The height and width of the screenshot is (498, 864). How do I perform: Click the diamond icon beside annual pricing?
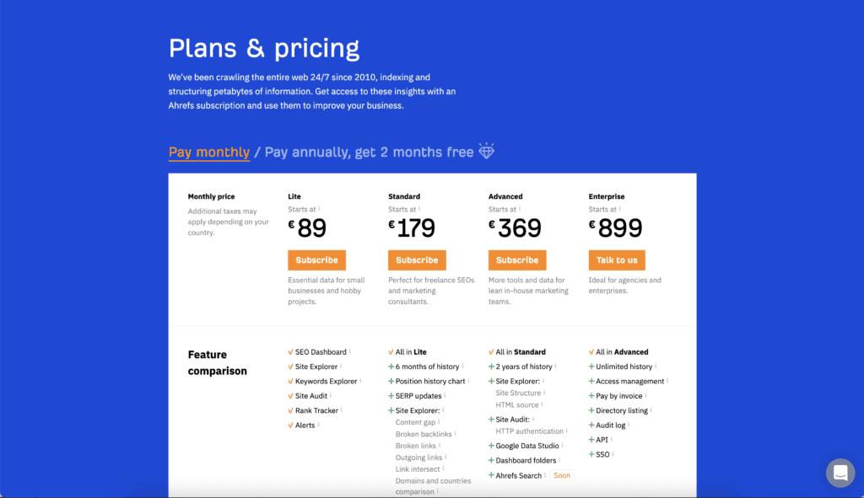[x=487, y=152]
